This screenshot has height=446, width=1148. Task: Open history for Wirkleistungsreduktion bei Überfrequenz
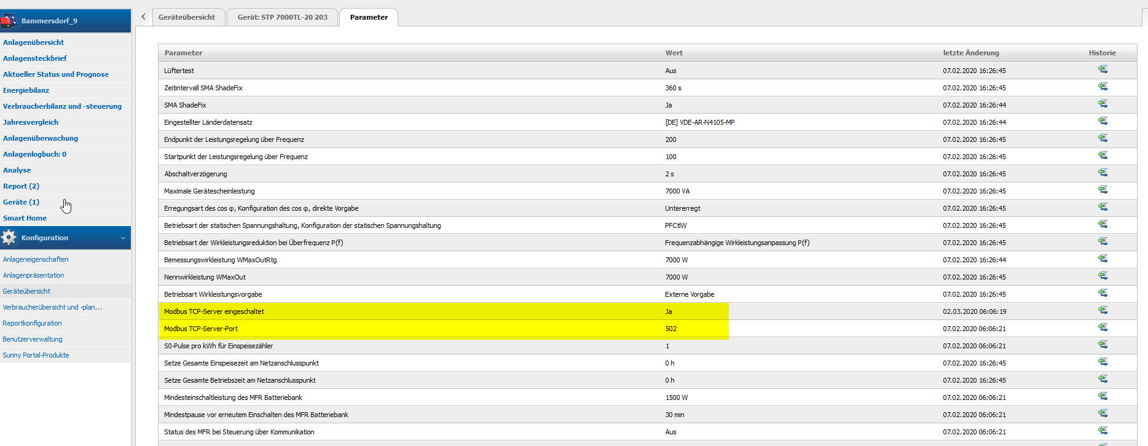pyautogui.click(x=1103, y=241)
